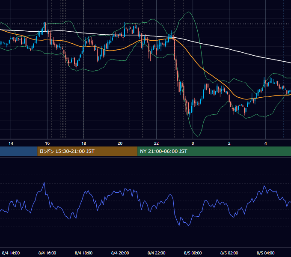Click the 8/4 20:00 time label
Screen dimensions: 291x257
[120, 253]
